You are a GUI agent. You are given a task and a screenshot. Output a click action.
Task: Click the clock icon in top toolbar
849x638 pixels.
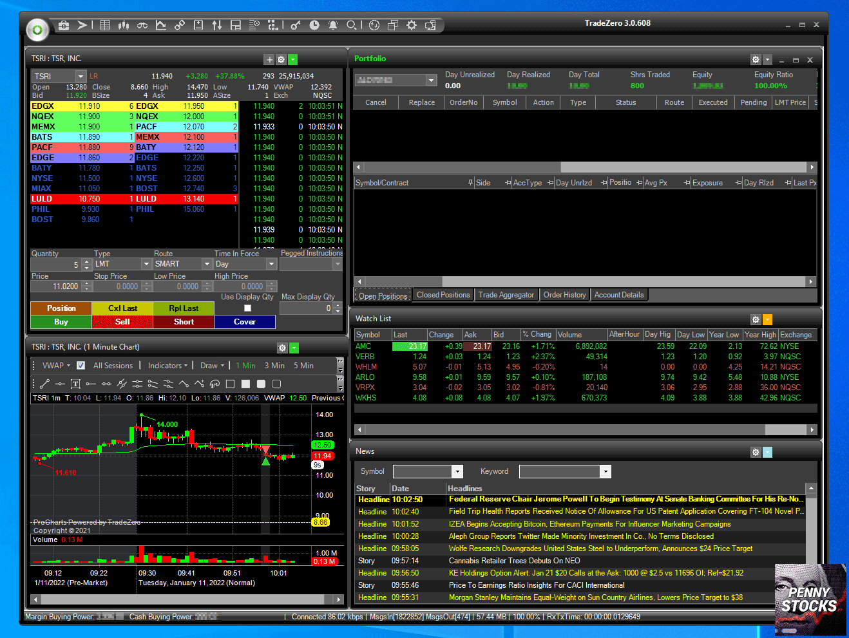314,25
